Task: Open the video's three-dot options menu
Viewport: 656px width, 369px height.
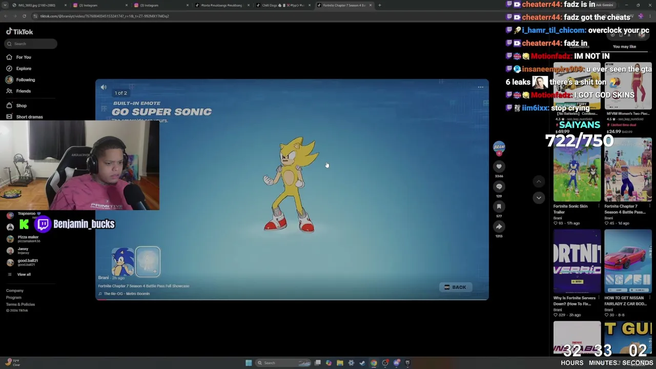Action: coord(481,87)
